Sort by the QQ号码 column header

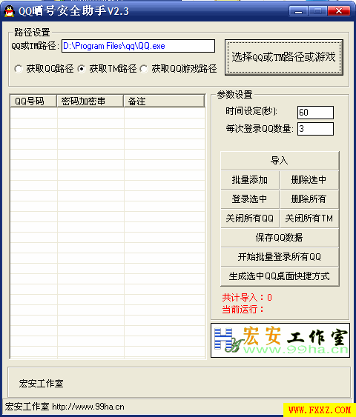coord(33,101)
